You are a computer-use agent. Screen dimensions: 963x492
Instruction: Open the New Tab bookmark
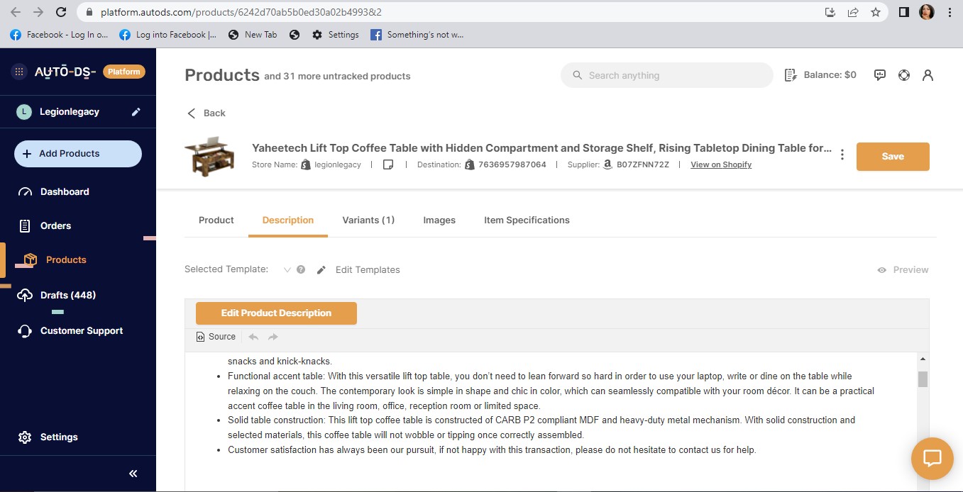click(x=253, y=35)
